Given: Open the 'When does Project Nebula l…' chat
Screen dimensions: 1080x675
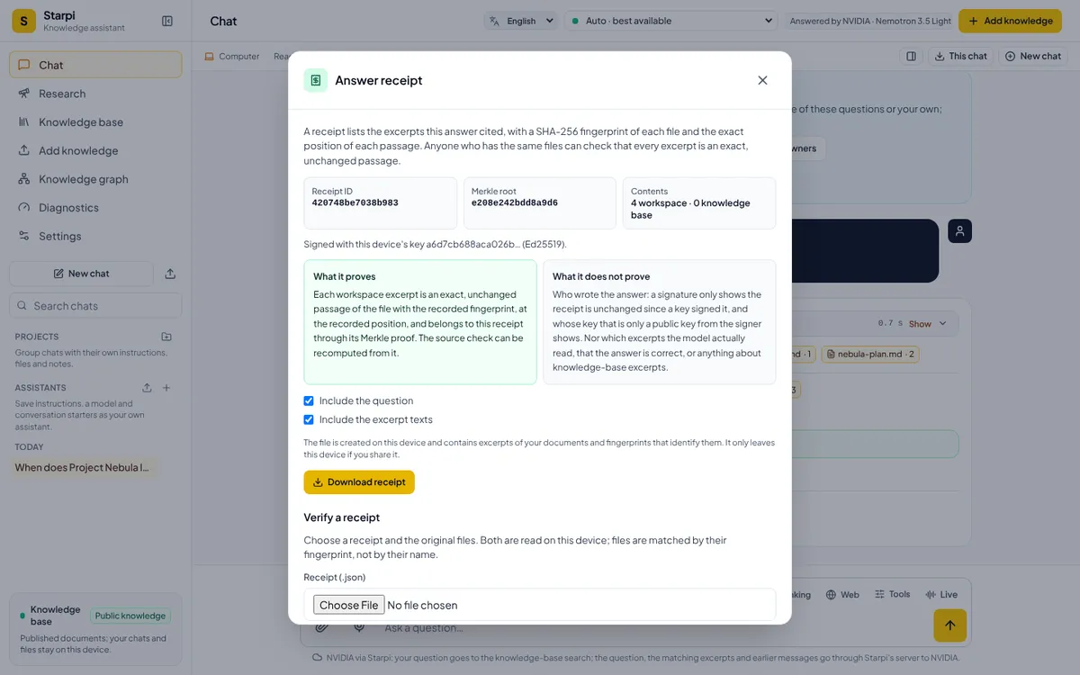Looking at the screenshot, I should (84, 467).
